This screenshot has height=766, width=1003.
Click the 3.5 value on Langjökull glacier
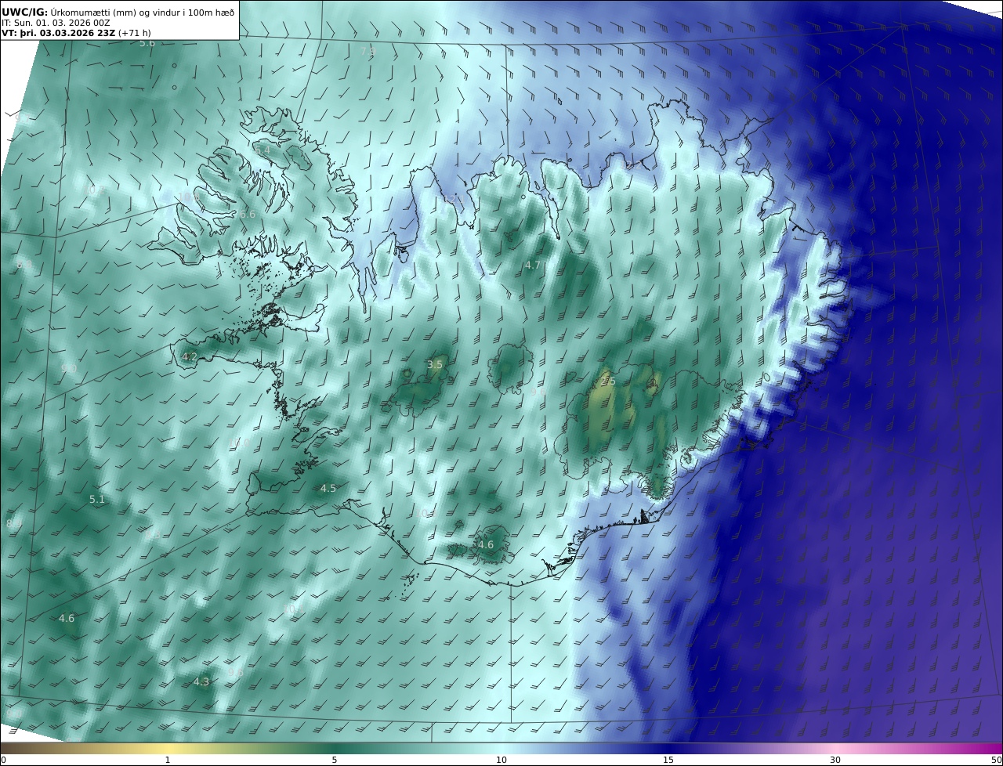(x=435, y=365)
